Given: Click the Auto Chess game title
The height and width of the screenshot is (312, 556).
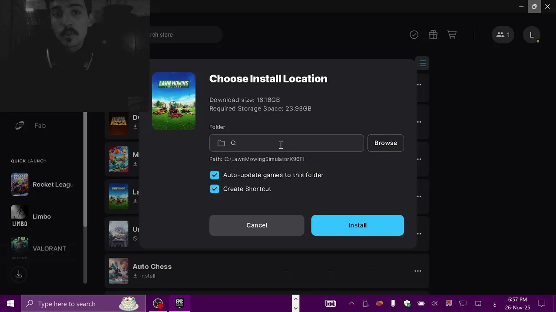Looking at the screenshot, I should [152, 266].
